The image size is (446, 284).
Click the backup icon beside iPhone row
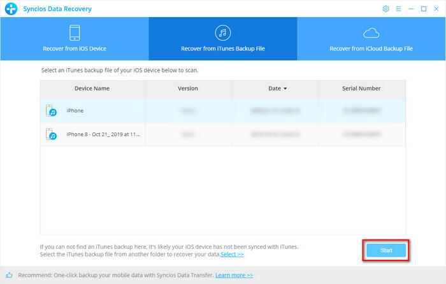pos(52,111)
